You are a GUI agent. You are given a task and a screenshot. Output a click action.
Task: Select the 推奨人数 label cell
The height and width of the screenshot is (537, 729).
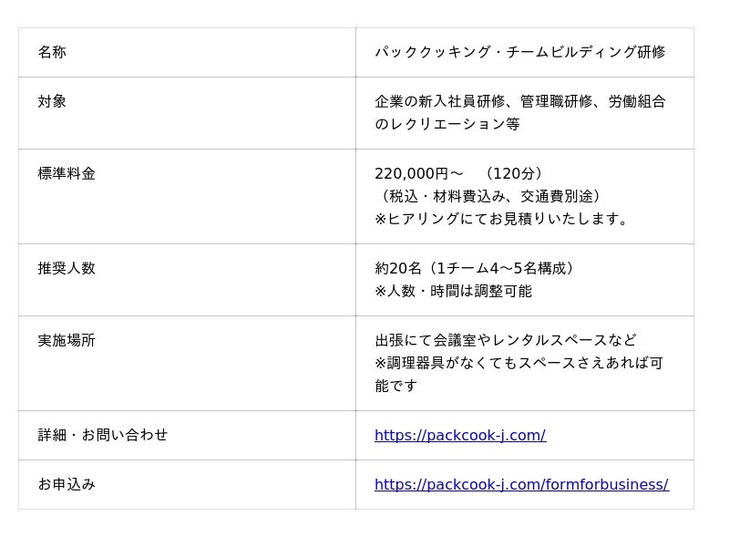tap(67, 269)
